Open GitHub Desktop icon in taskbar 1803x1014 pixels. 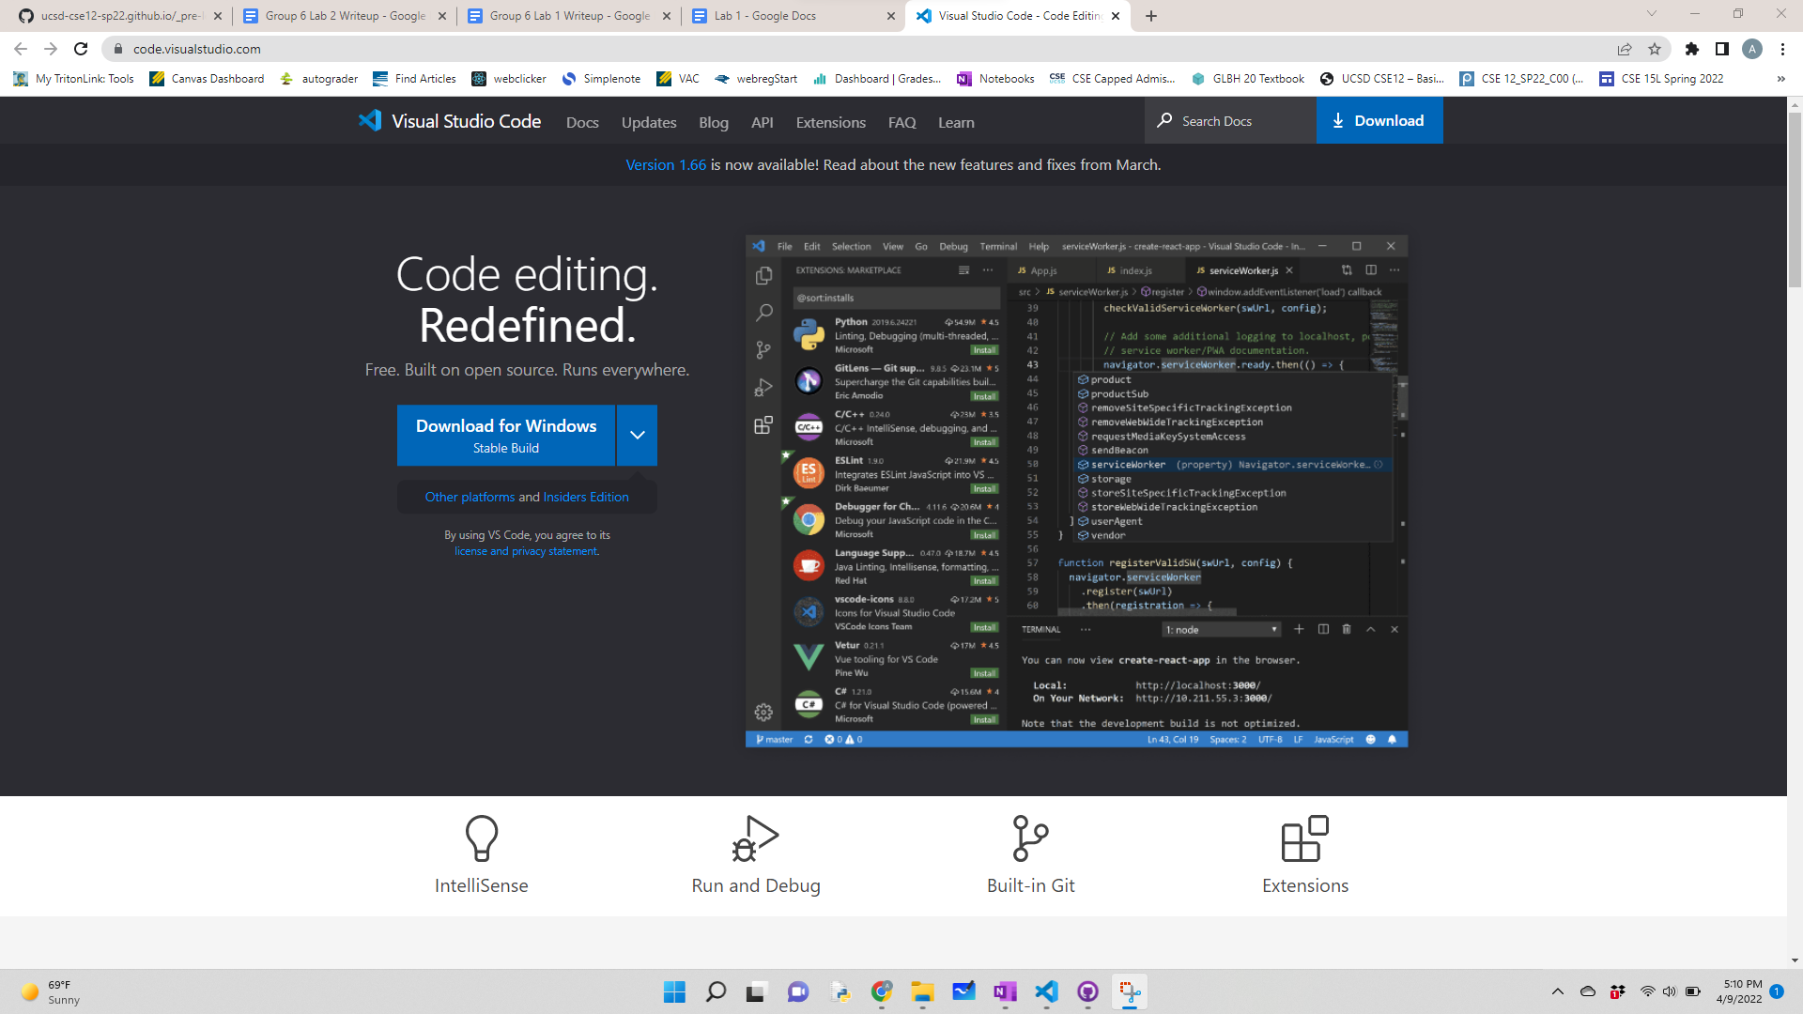[1087, 991]
